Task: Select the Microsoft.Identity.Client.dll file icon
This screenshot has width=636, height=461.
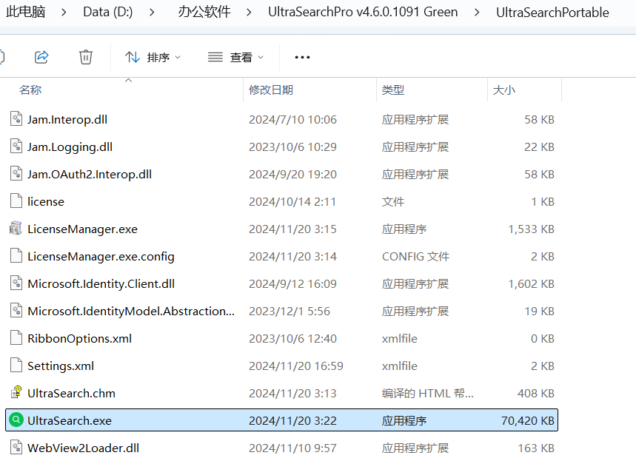Action: pyautogui.click(x=16, y=283)
